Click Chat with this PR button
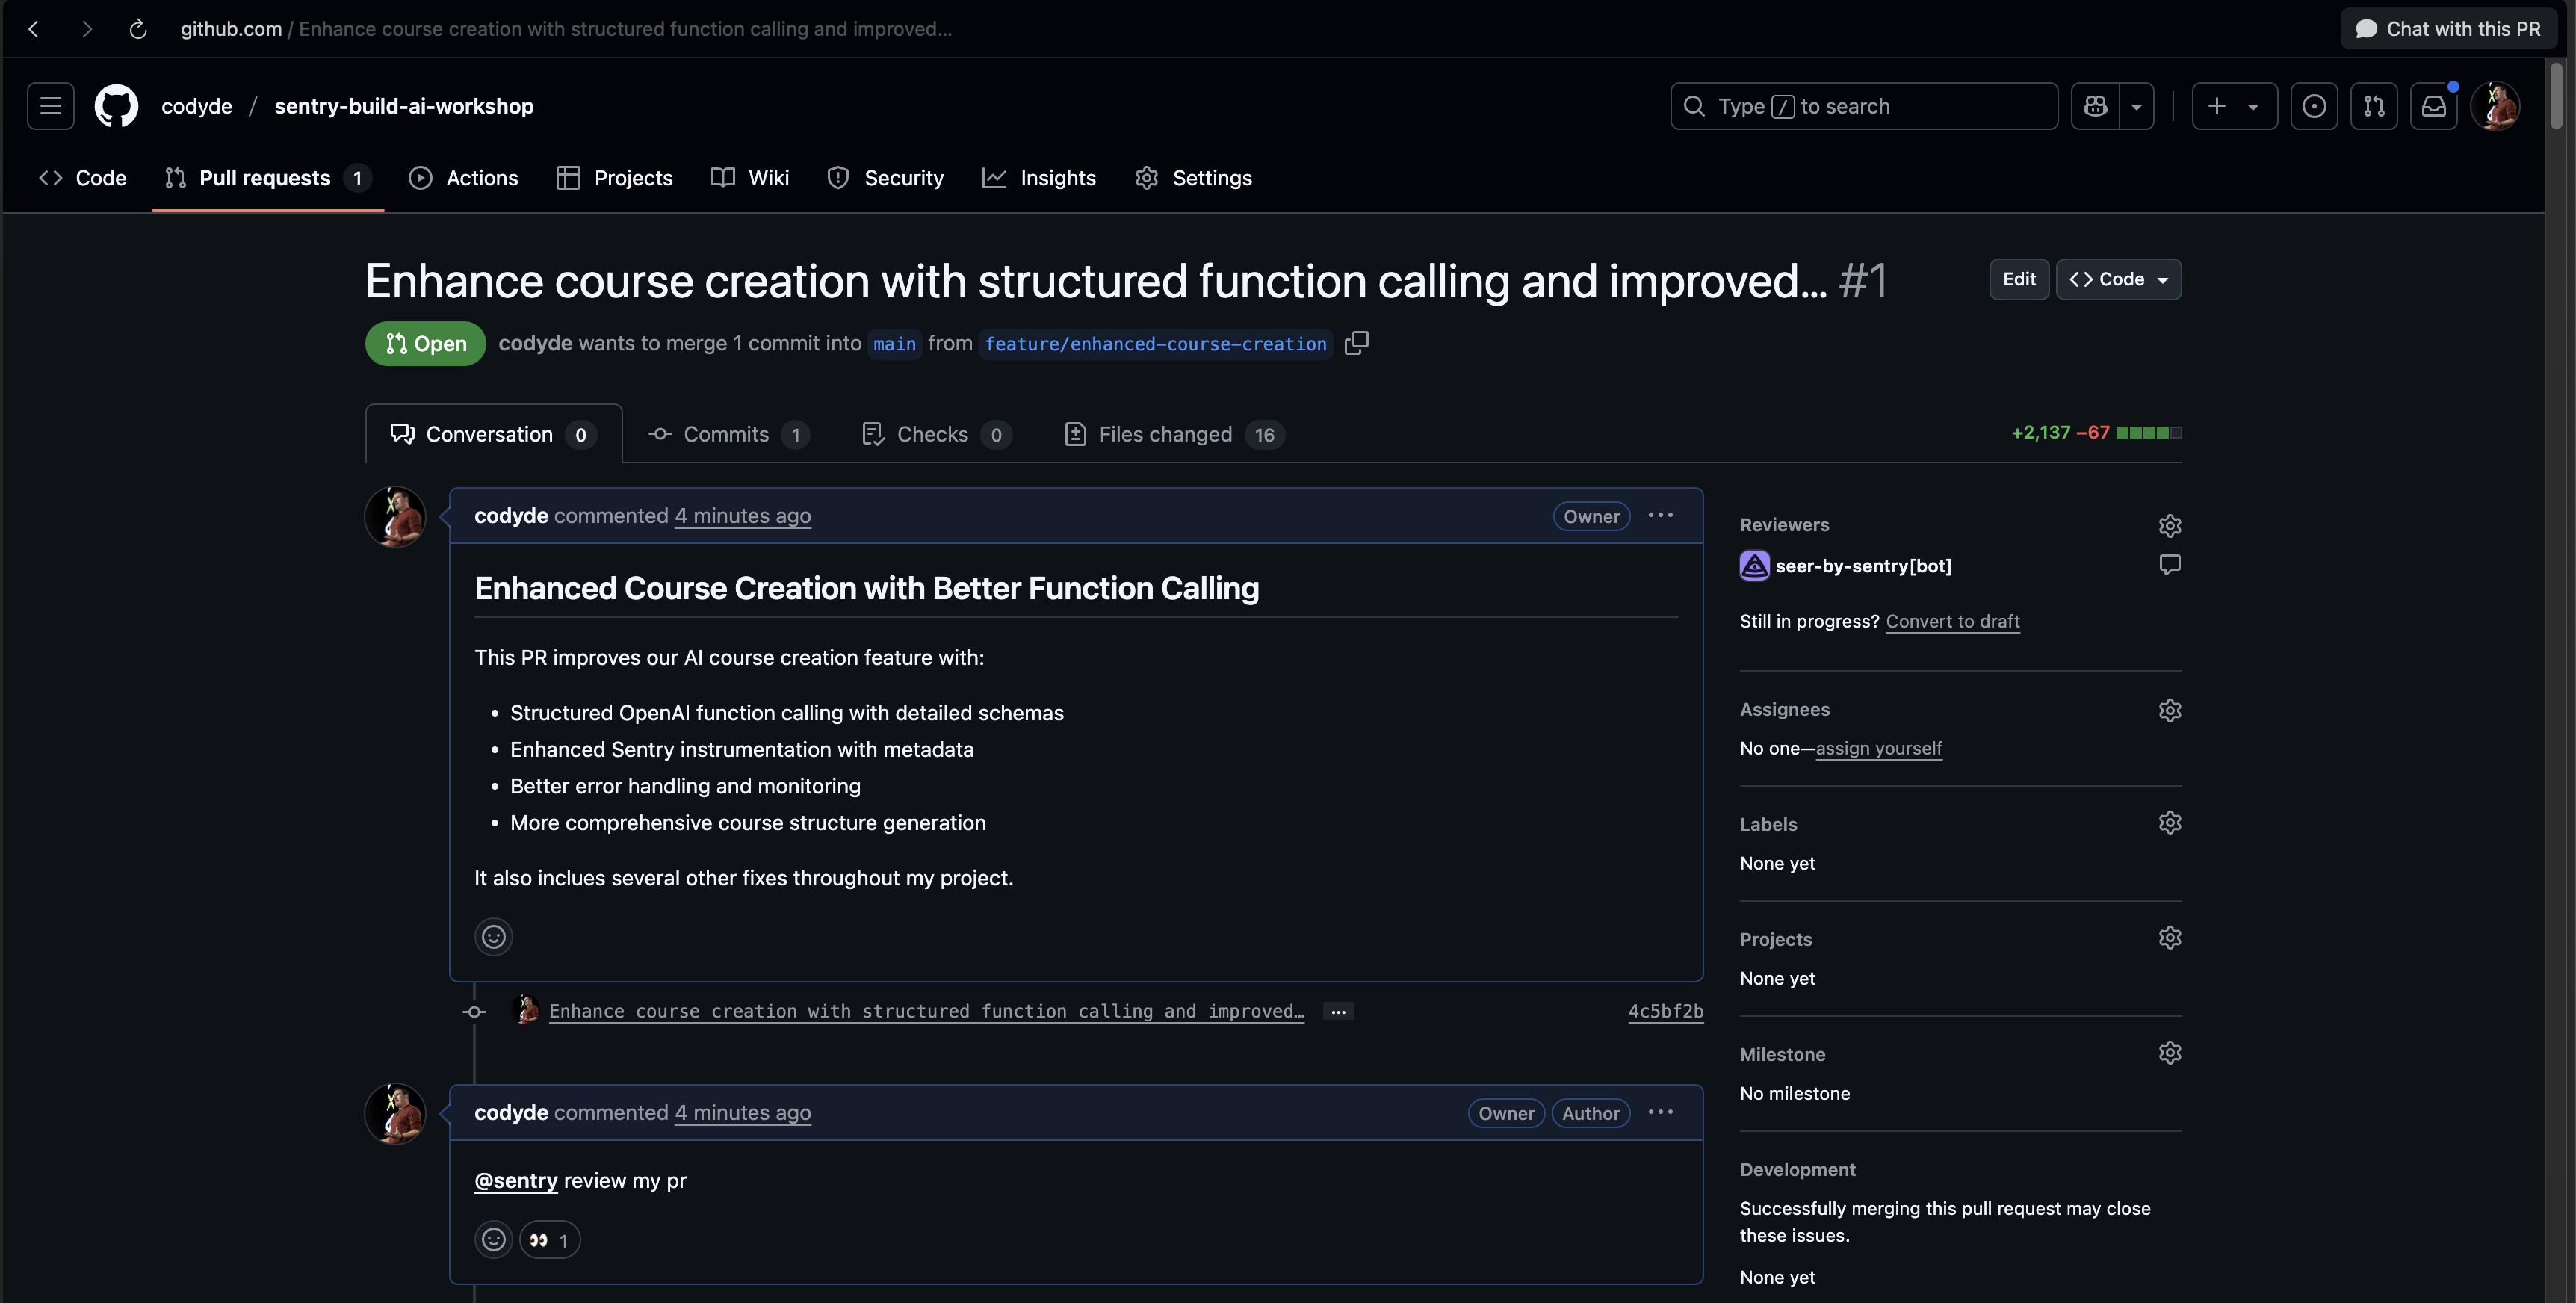Screen dimensions: 2576x1303 [x=2448, y=29]
